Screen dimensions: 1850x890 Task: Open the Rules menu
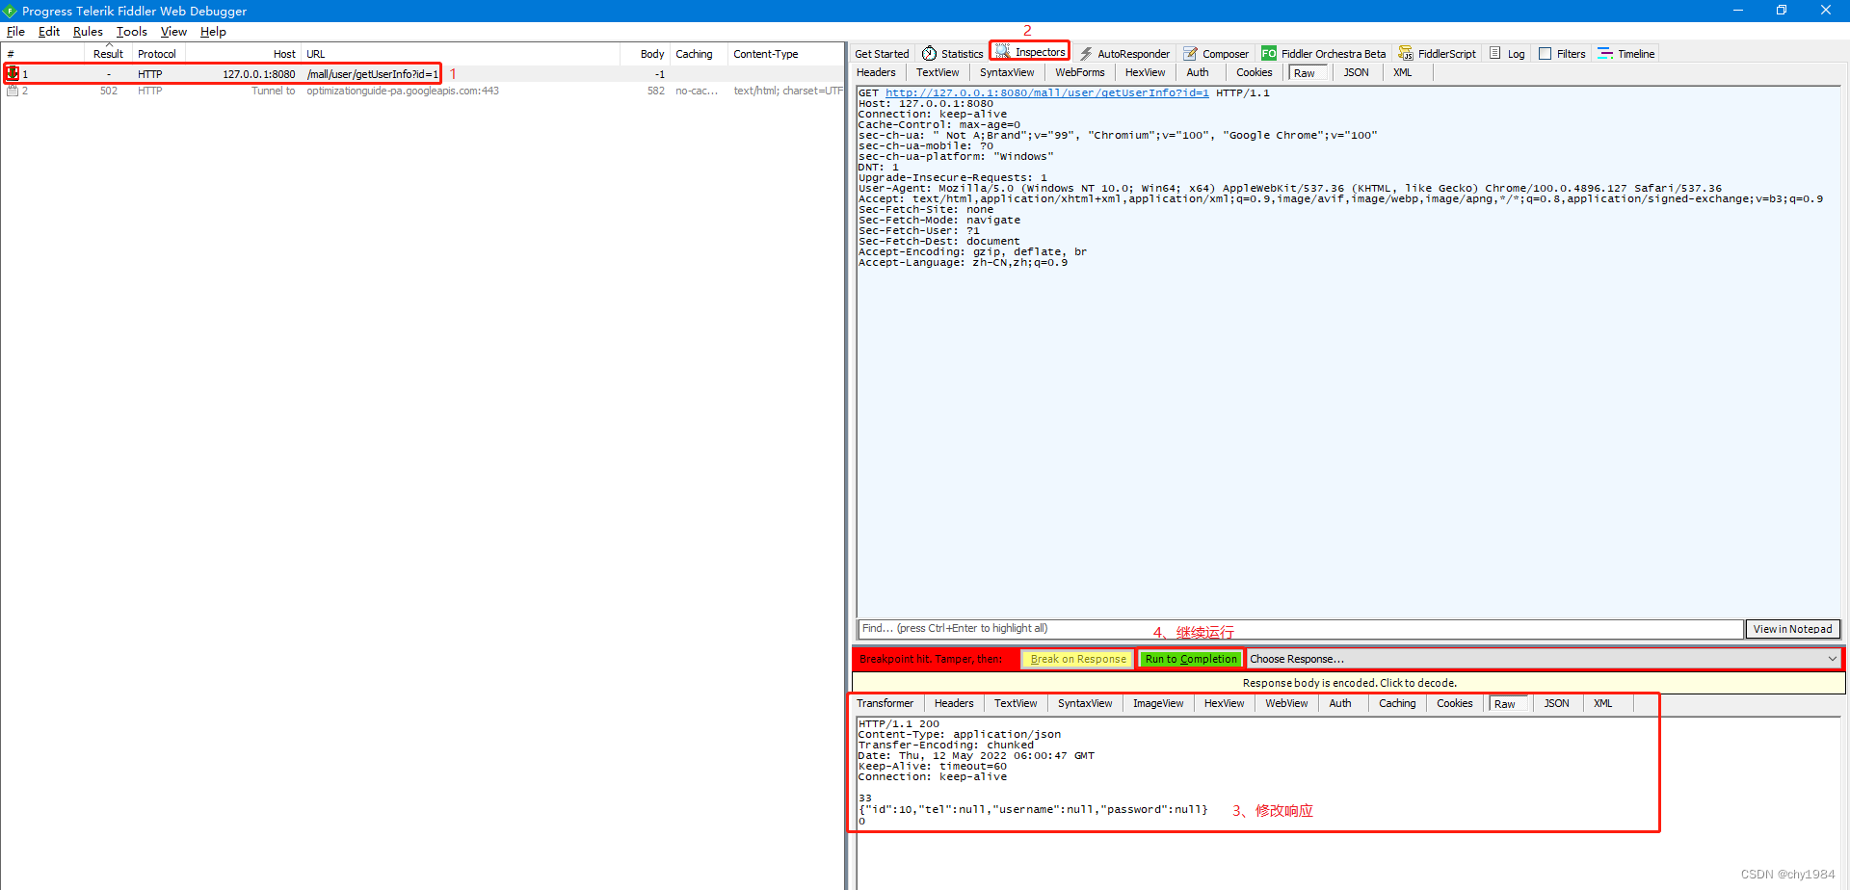pos(88,32)
